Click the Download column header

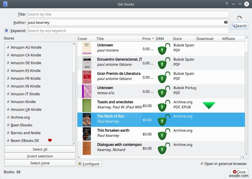(x=209, y=38)
